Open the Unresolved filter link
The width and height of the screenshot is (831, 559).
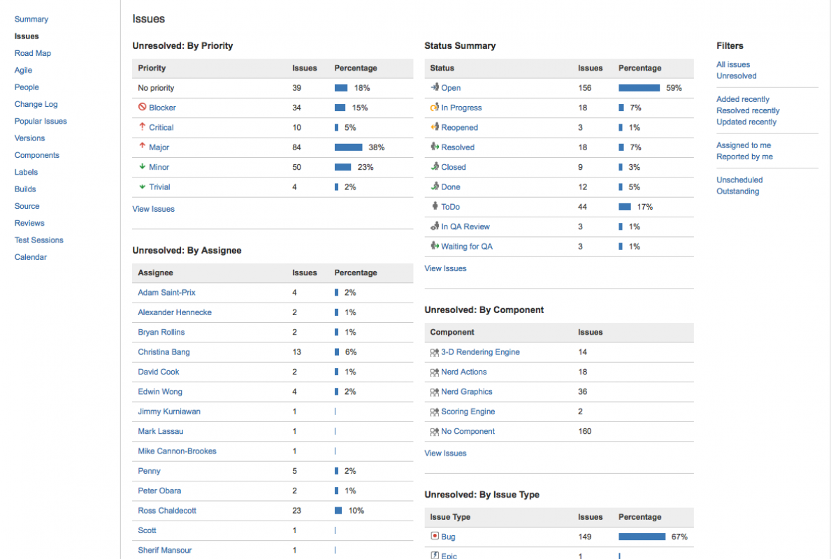(x=736, y=75)
